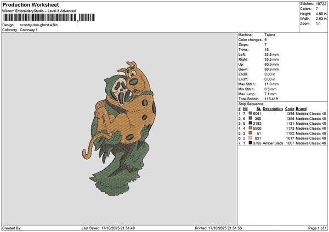Image resolution: width=329 pixels, height=232 pixels.
Task: Pick the black swatch for 3795 stitches
Action: click(251, 143)
